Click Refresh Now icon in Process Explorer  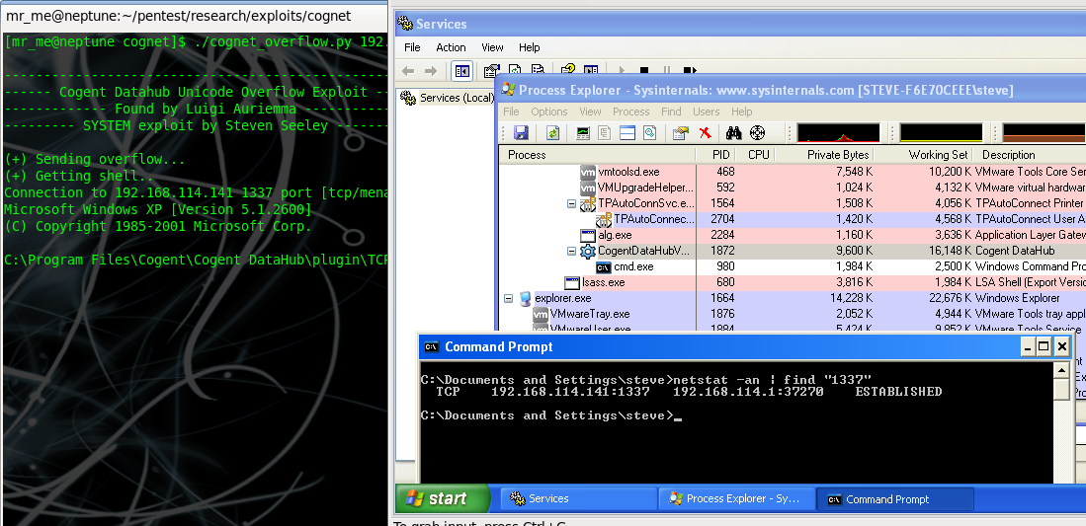click(552, 133)
